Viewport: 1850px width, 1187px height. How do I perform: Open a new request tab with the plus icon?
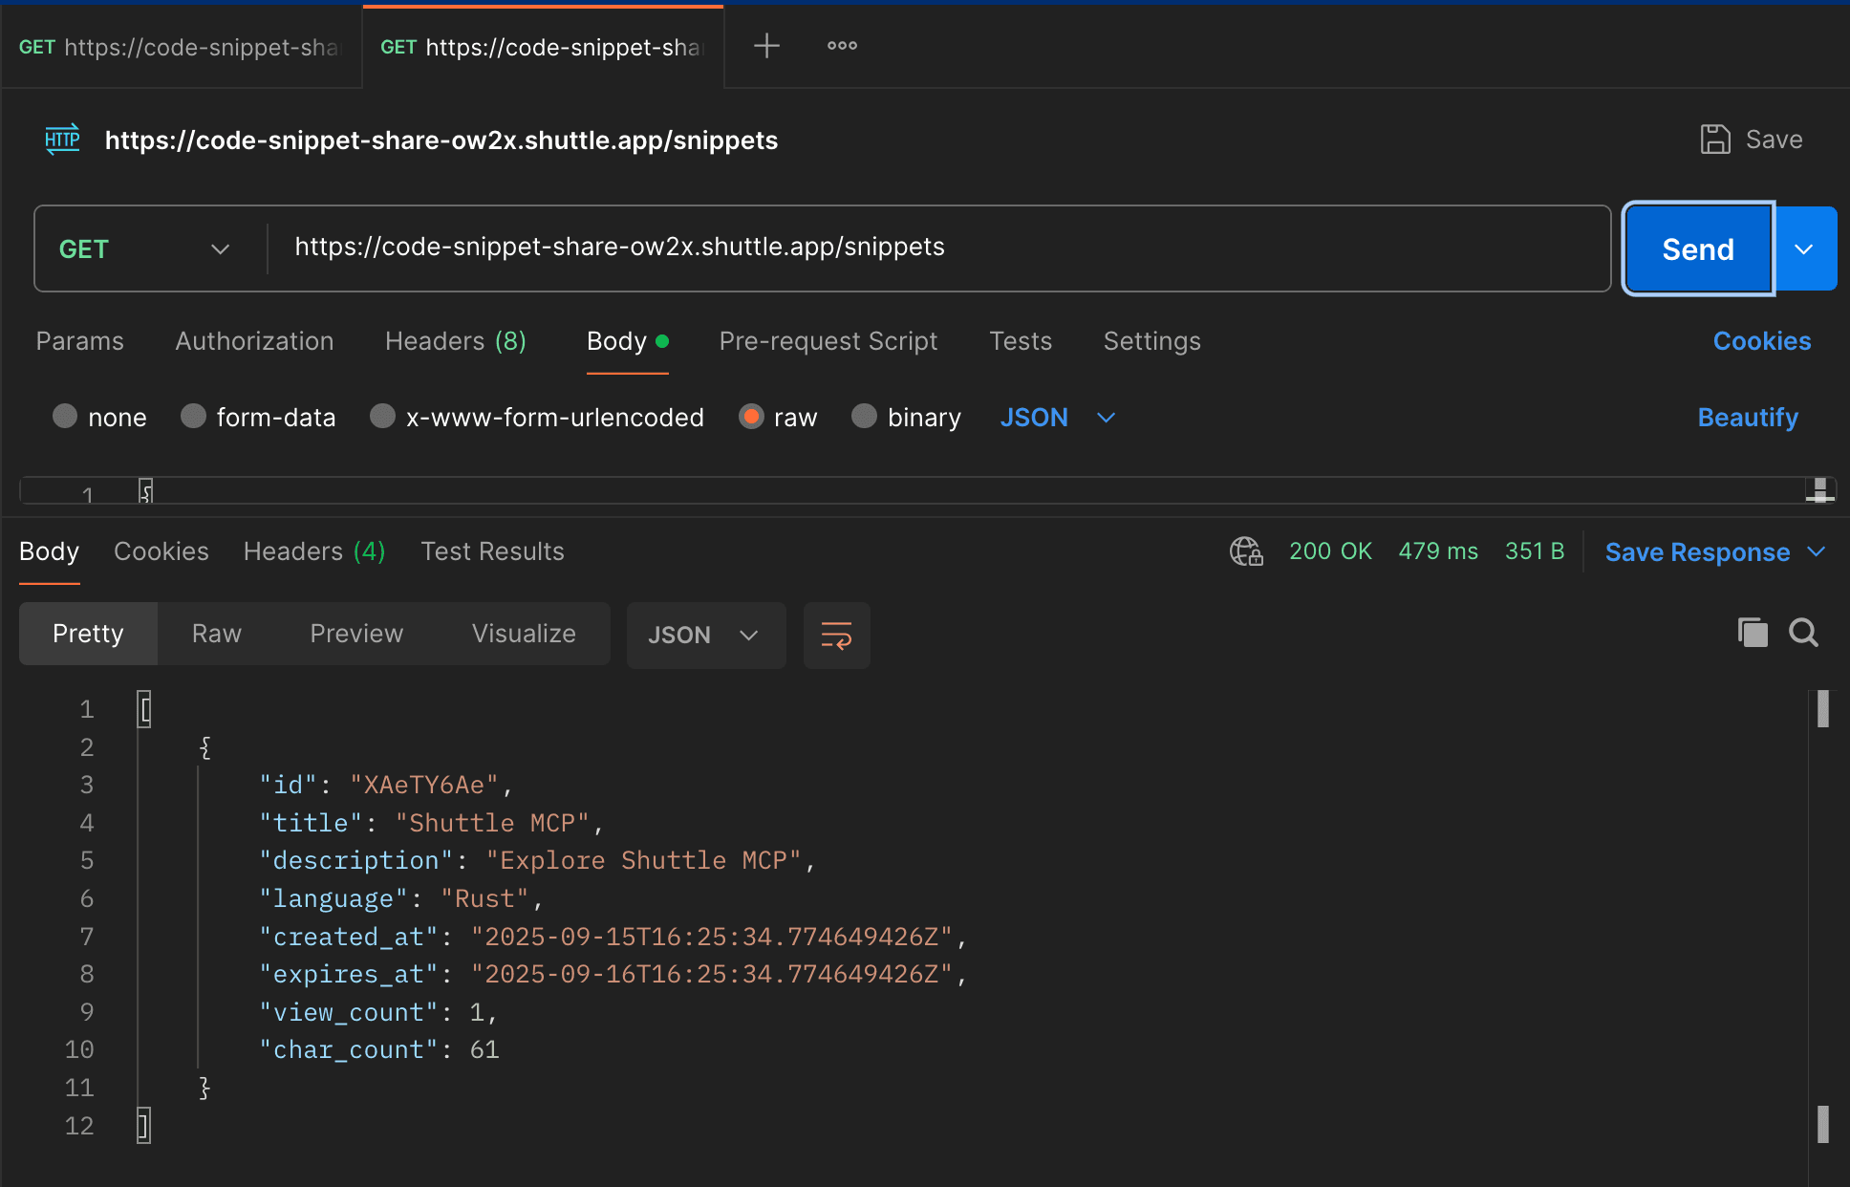765,45
